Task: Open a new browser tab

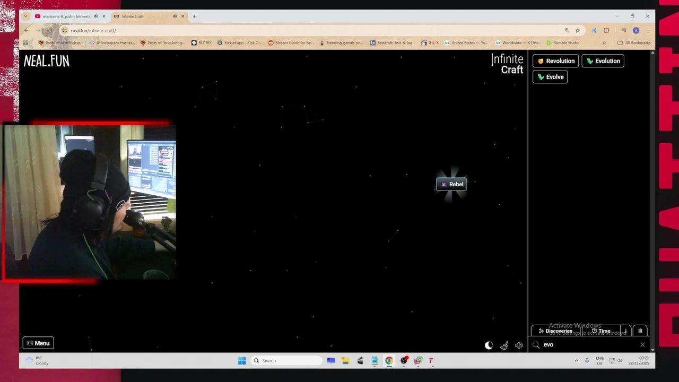Action: click(x=195, y=16)
